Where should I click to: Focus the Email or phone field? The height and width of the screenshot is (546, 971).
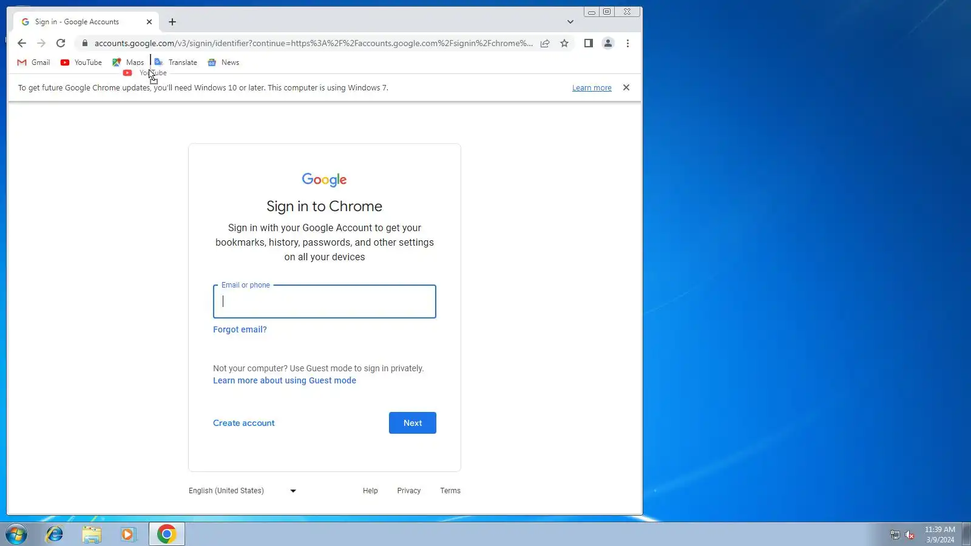325,302
